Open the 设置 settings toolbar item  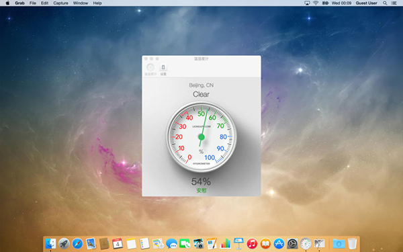click(x=163, y=70)
